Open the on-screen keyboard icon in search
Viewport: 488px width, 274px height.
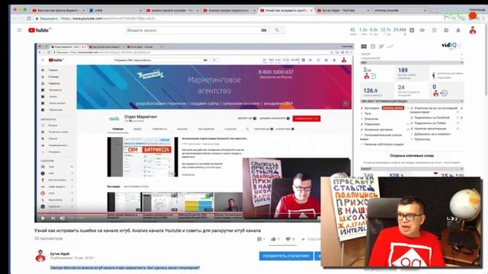pyautogui.click(x=264, y=30)
